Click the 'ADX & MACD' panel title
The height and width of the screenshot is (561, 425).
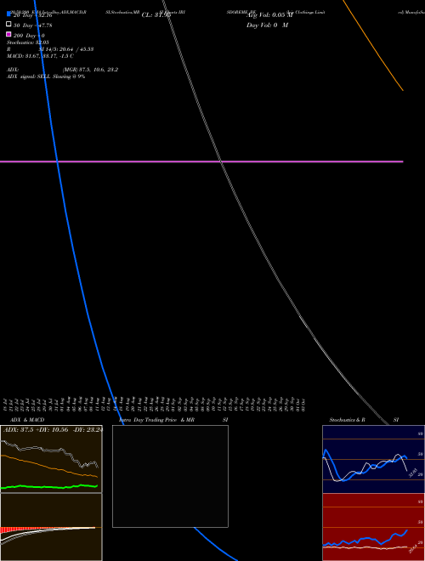pos(27,420)
